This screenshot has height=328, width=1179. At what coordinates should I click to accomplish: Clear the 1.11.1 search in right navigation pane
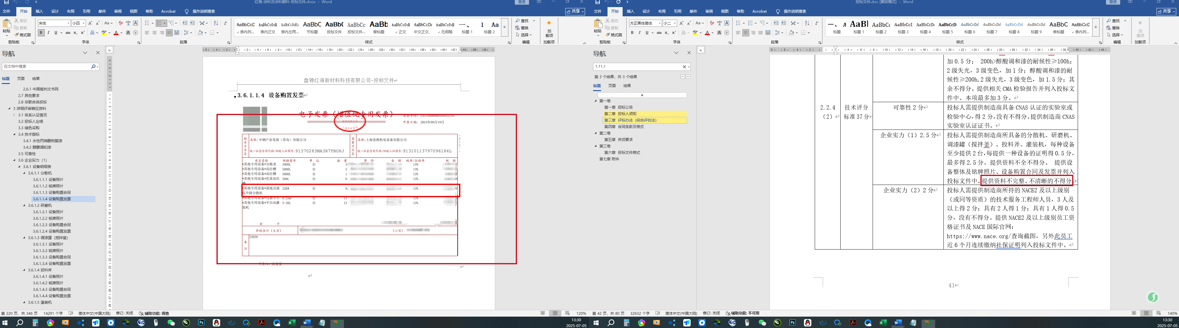tap(685, 67)
